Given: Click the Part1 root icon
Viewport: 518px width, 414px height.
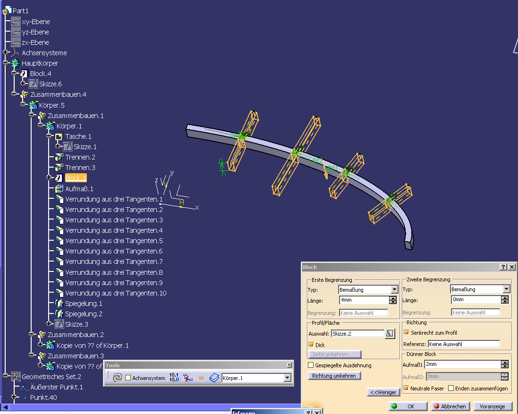Looking at the screenshot, I should 7,10.
